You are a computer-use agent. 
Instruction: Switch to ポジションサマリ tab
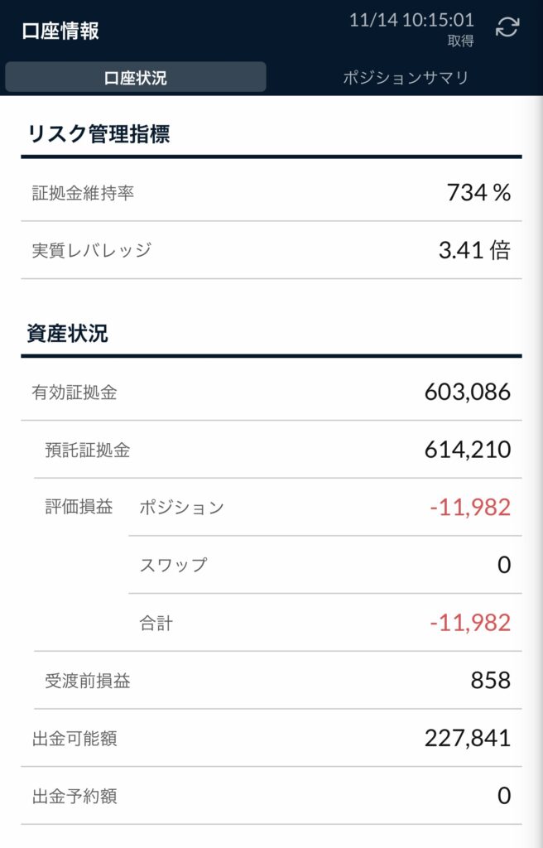point(406,77)
